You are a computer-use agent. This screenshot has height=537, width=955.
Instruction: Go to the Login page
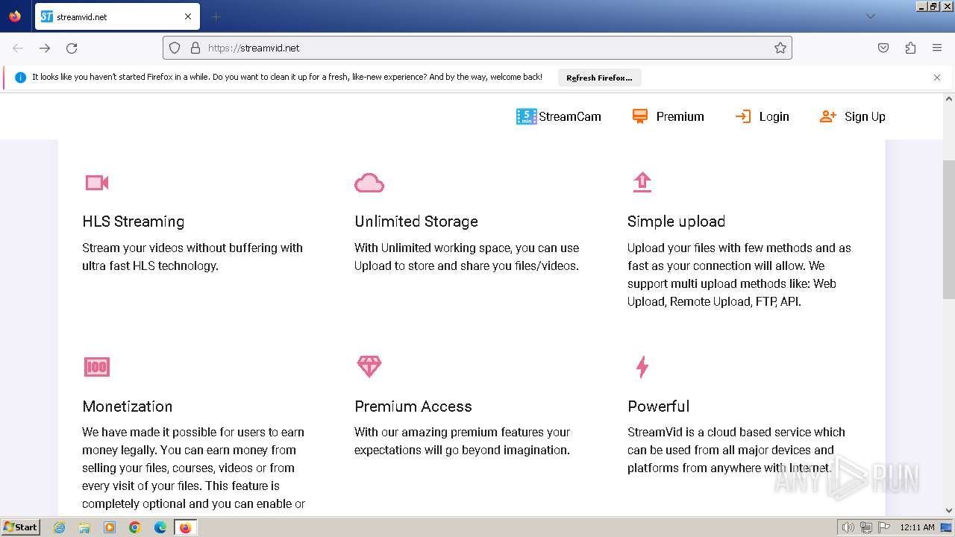point(762,116)
